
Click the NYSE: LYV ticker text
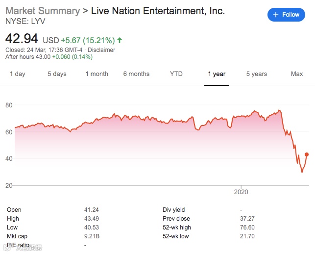[23, 22]
